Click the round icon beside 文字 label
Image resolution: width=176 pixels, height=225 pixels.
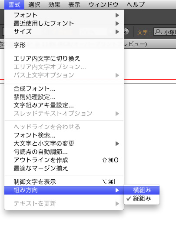coord(126,32)
